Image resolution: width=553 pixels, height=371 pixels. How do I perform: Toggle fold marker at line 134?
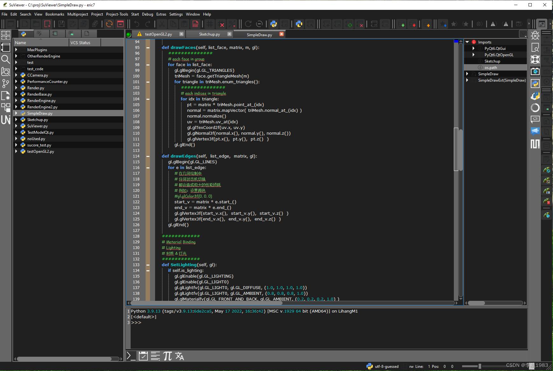pyautogui.click(x=148, y=271)
